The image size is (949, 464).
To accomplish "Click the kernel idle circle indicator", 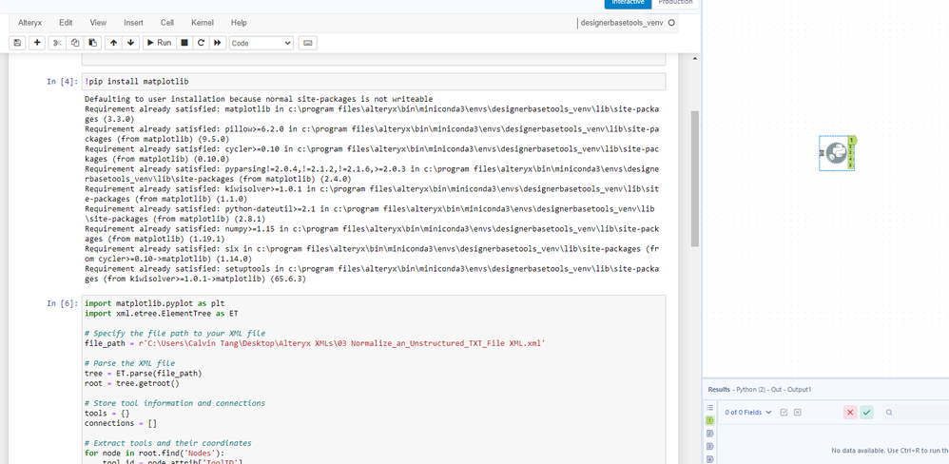I will pyautogui.click(x=671, y=23).
